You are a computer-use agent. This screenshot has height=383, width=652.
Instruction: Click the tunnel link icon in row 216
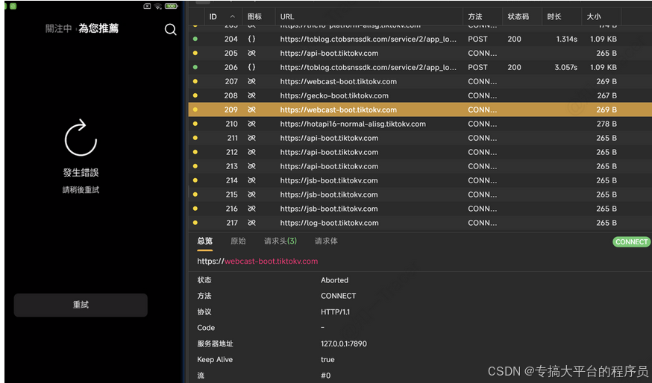[x=251, y=209]
